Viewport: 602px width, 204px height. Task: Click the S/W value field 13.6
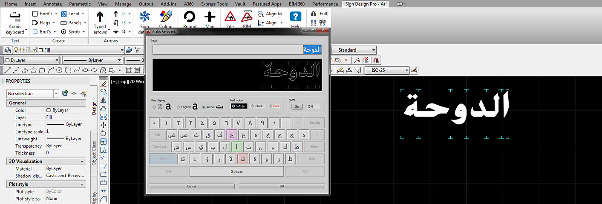click(x=313, y=106)
